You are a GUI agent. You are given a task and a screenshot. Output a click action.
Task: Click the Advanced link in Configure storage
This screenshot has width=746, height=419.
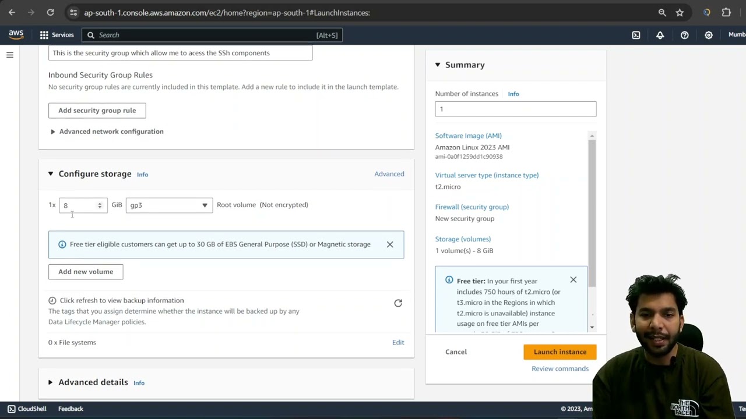pos(389,174)
